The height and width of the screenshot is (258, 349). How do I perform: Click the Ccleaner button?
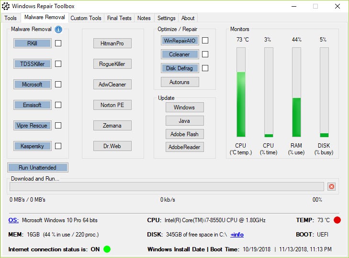pyautogui.click(x=180, y=54)
